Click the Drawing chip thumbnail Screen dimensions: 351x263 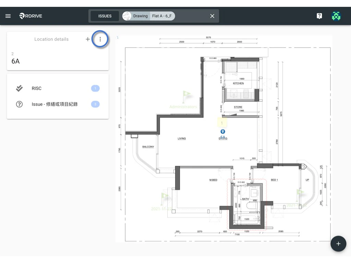pyautogui.click(x=127, y=16)
